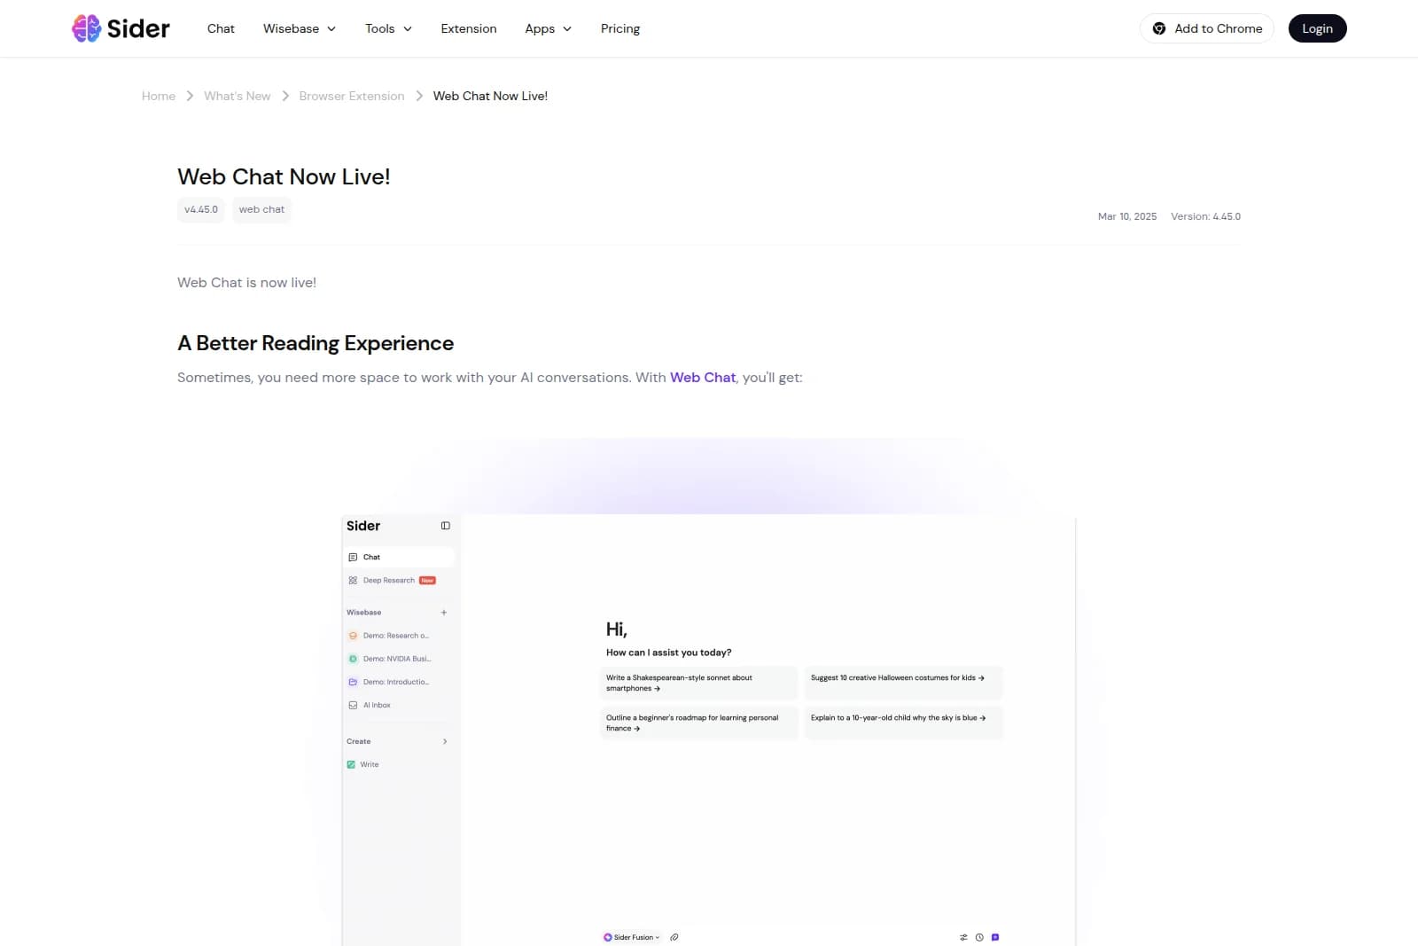1418x946 pixels.
Task: Expand the Create section chevron
Action: pyautogui.click(x=445, y=741)
